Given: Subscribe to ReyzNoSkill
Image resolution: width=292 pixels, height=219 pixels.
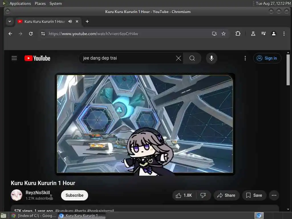Looking at the screenshot, I should pyautogui.click(x=74, y=195).
